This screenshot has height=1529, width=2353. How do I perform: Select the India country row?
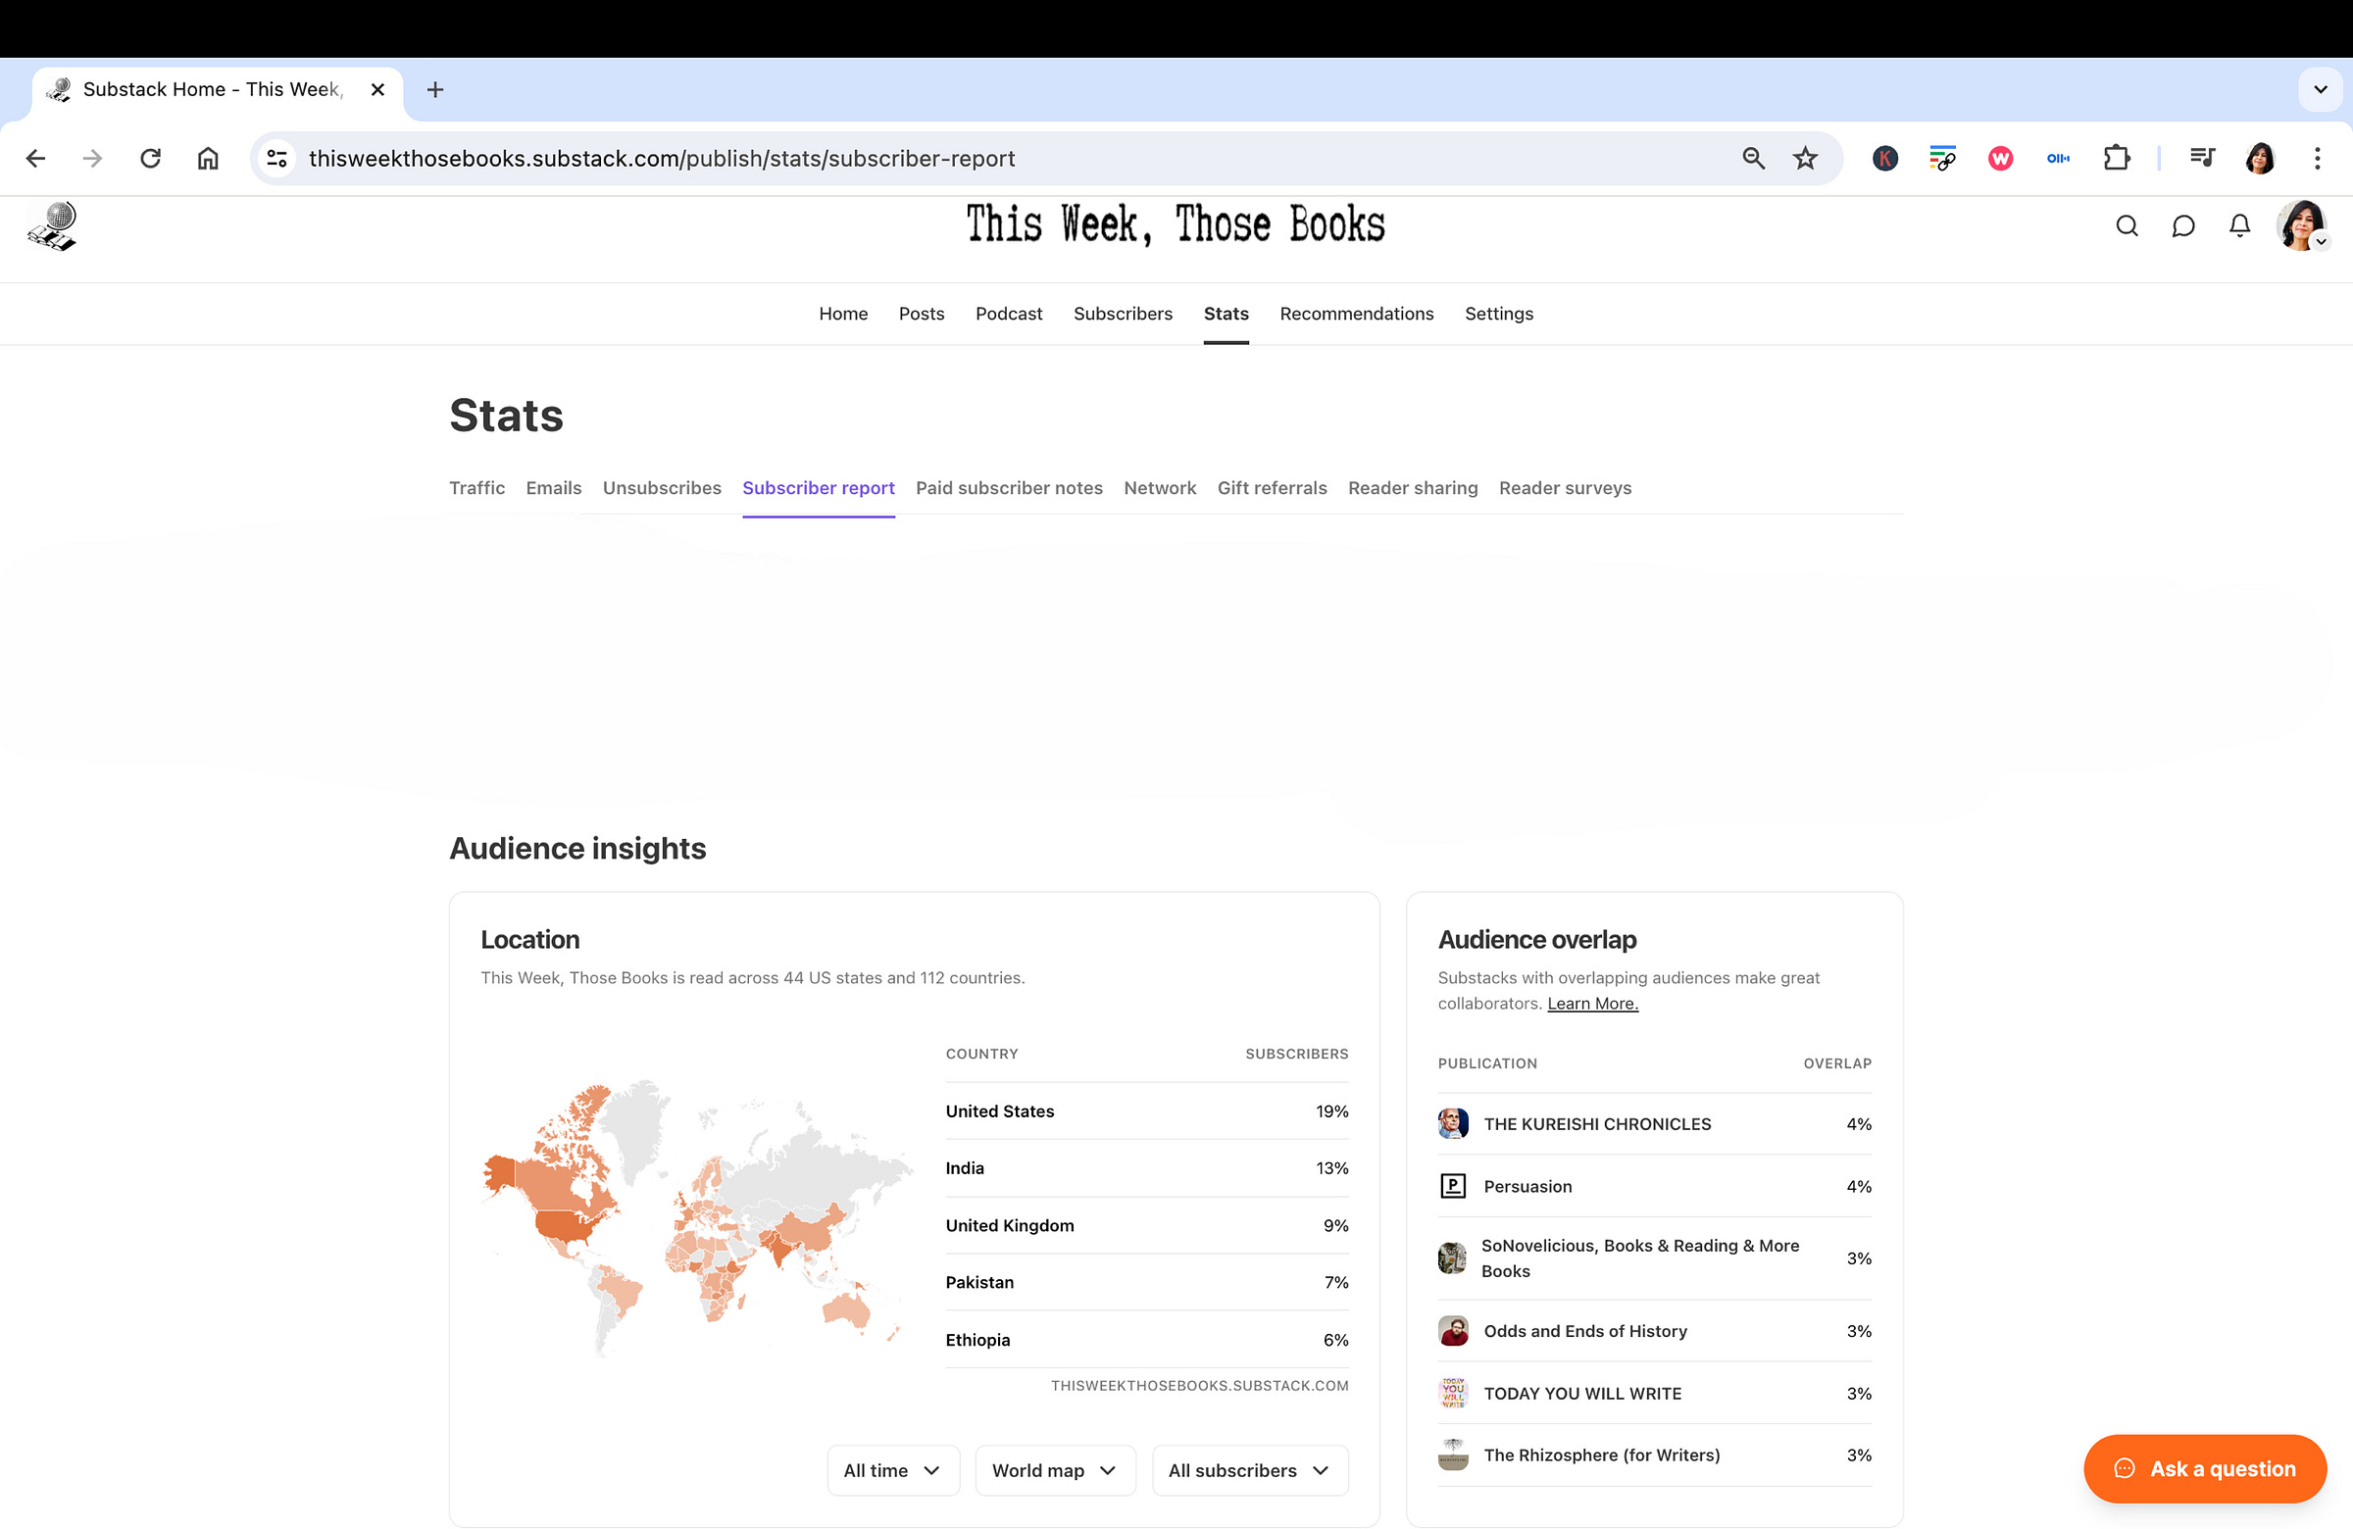click(x=1147, y=1168)
